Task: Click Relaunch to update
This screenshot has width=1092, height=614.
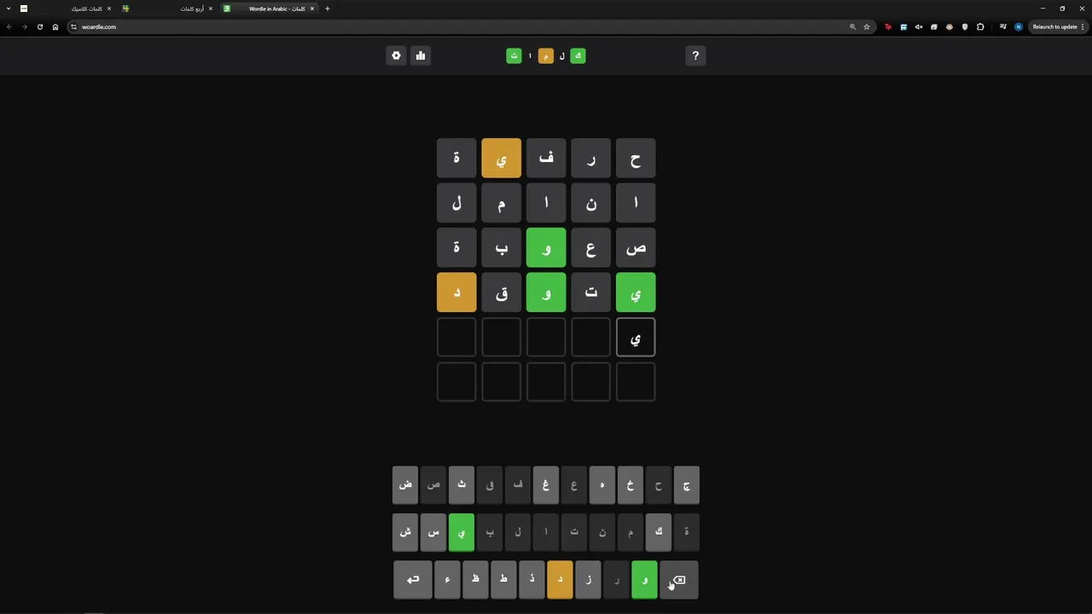Action: coord(1058,26)
